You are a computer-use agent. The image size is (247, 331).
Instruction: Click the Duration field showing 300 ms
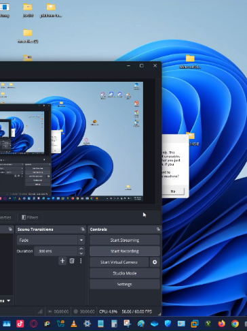tap(56, 251)
